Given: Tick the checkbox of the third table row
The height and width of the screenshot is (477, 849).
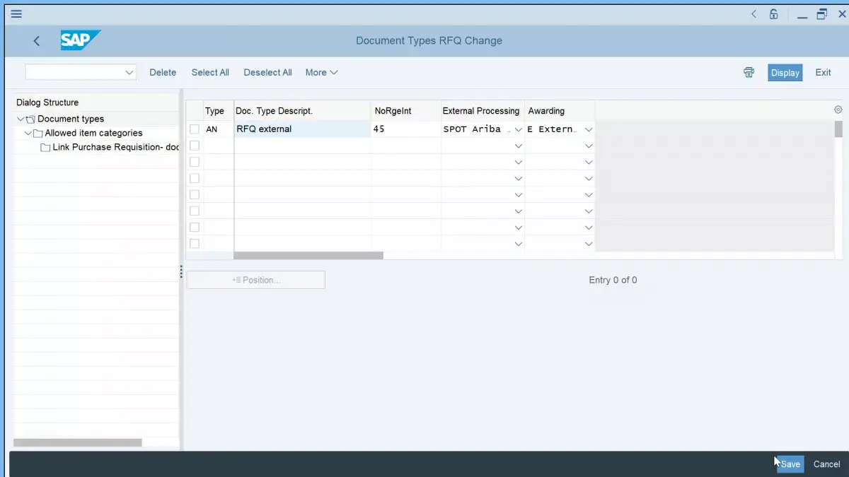Looking at the screenshot, I should coord(195,162).
